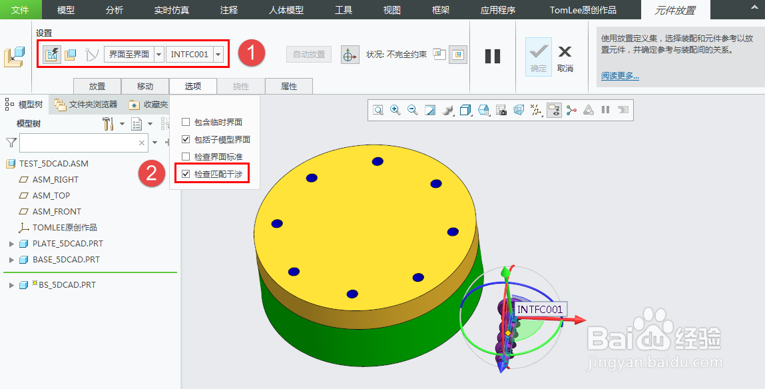Toggle the perspective view box icon
The width and height of the screenshot is (765, 389).
click(x=519, y=110)
